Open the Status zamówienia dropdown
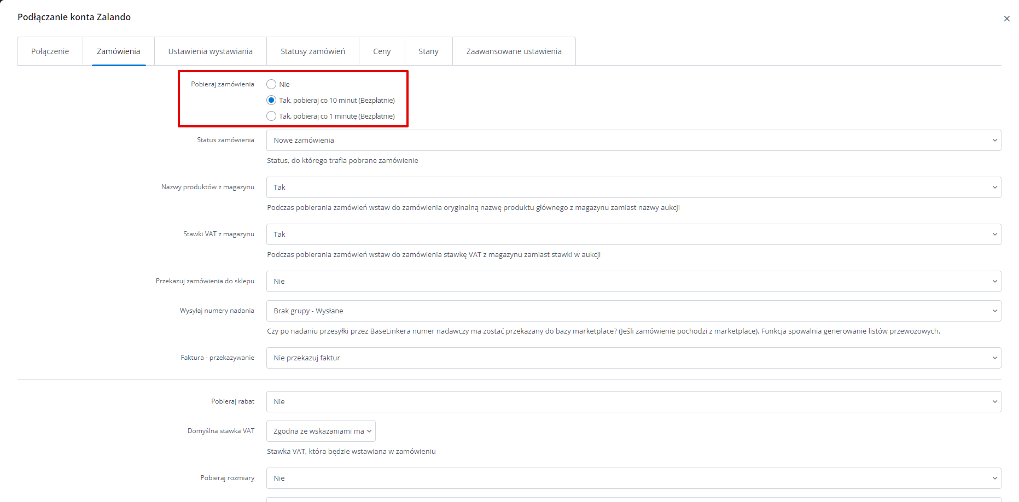This screenshot has height=502, width=1019. [x=633, y=140]
